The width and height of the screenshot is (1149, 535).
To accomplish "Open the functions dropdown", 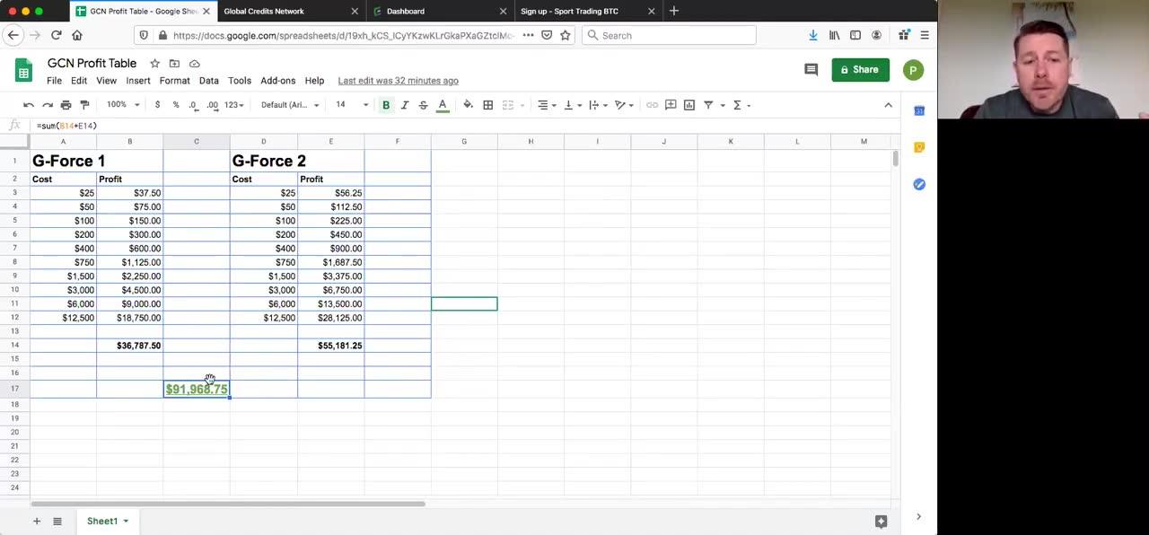I will click(741, 105).
